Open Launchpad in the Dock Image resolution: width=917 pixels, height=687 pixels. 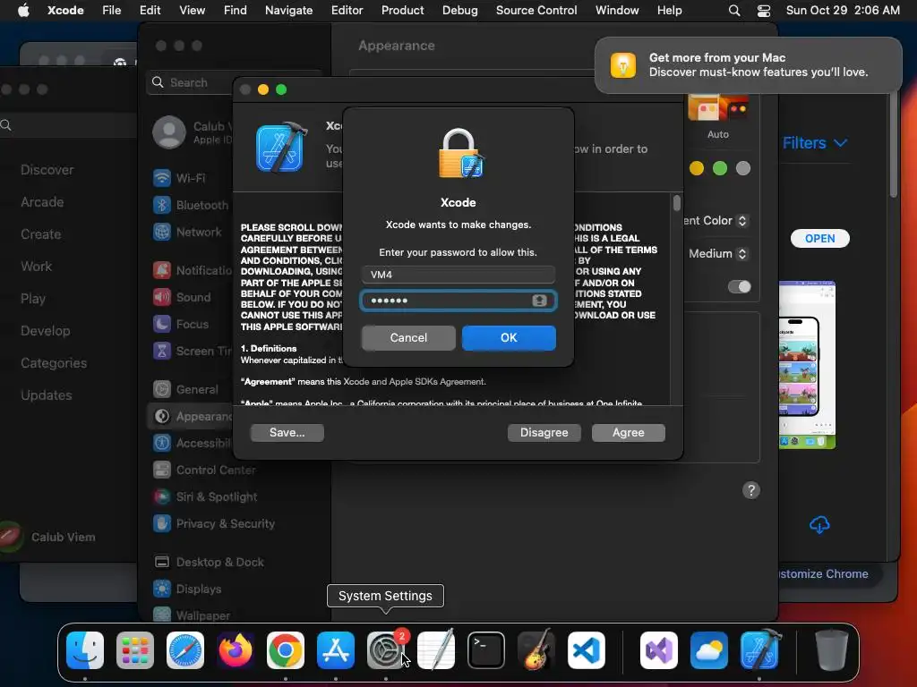coord(135,650)
